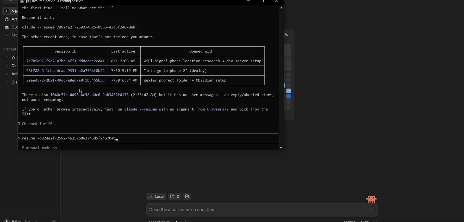Click session ID 29ae4572-2b21-49cc-a8ec-a0f1b5455b5d

pos(66,80)
